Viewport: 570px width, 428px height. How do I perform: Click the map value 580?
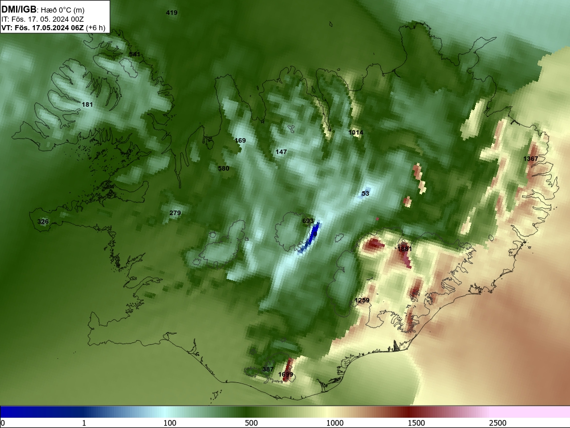(223, 168)
